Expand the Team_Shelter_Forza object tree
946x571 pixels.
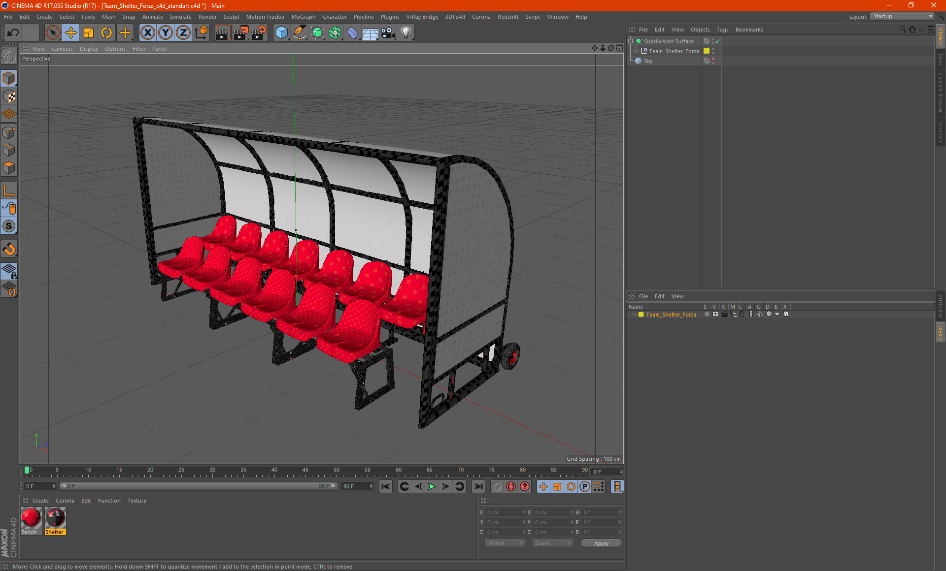point(636,51)
